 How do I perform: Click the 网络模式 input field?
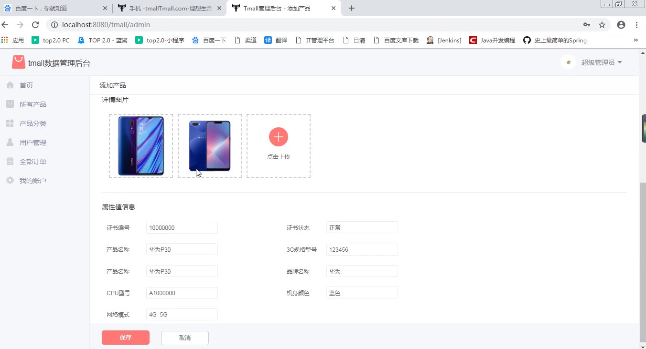pos(182,315)
